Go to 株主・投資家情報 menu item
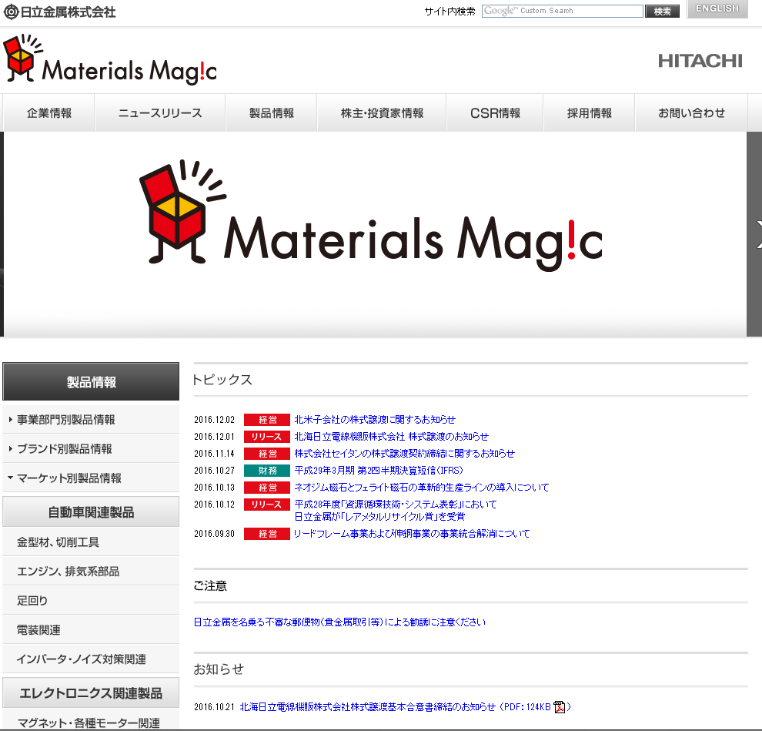This screenshot has width=762, height=731. pos(382,113)
